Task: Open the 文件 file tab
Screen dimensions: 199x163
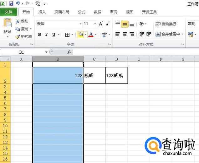Action: click(x=8, y=12)
